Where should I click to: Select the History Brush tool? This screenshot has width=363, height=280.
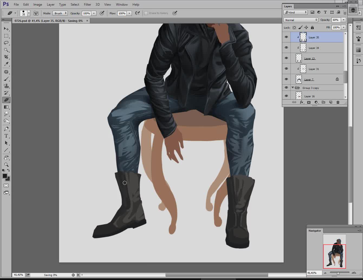point(6,93)
